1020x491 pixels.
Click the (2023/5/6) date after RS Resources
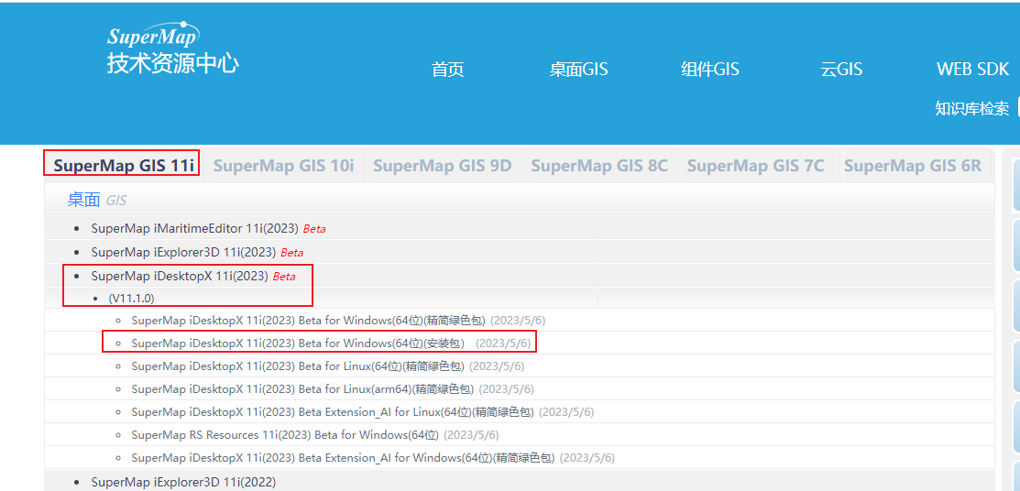point(472,434)
